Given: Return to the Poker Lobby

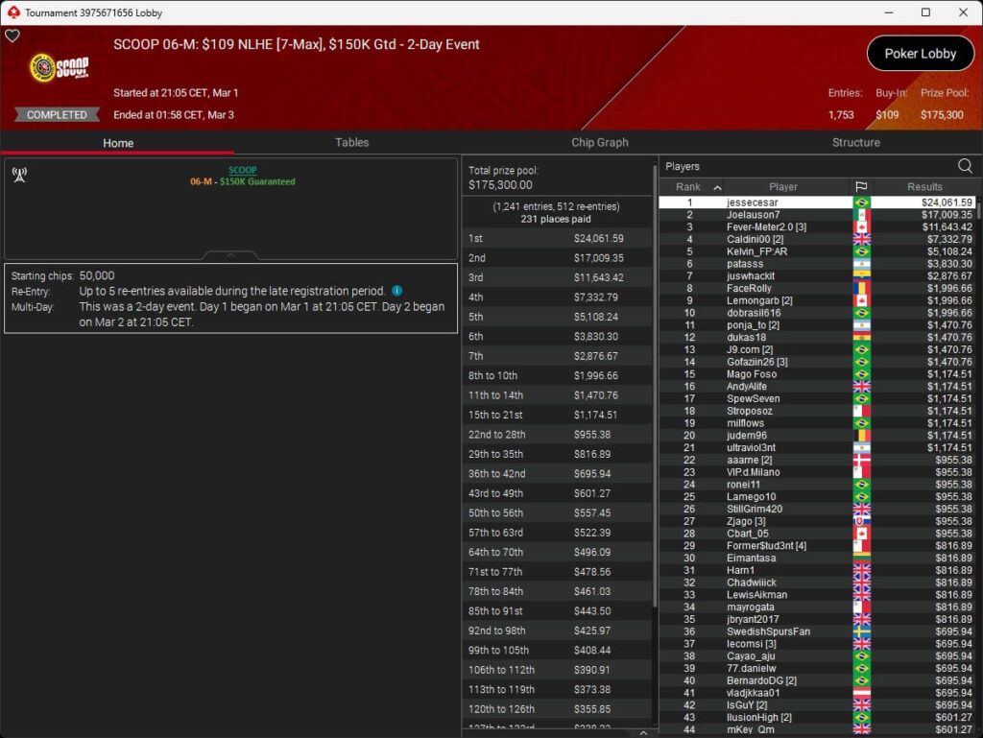Looking at the screenshot, I should tap(920, 54).
